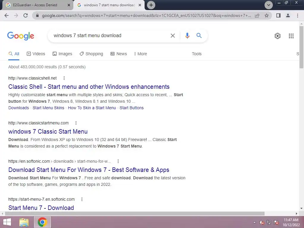Follow the Downloads sitelink

(18, 108)
